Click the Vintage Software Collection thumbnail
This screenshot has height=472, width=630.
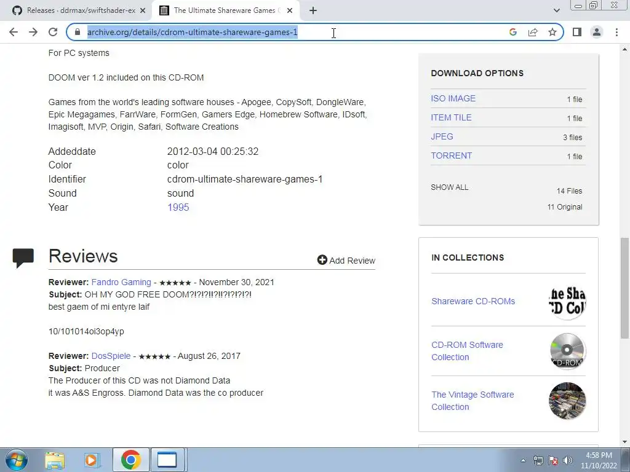pyautogui.click(x=567, y=401)
